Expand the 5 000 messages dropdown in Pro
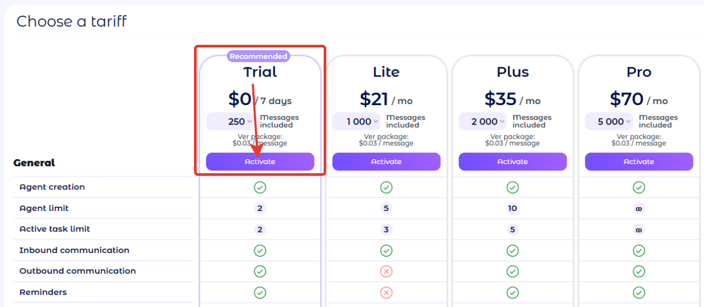The image size is (704, 307). coord(609,121)
